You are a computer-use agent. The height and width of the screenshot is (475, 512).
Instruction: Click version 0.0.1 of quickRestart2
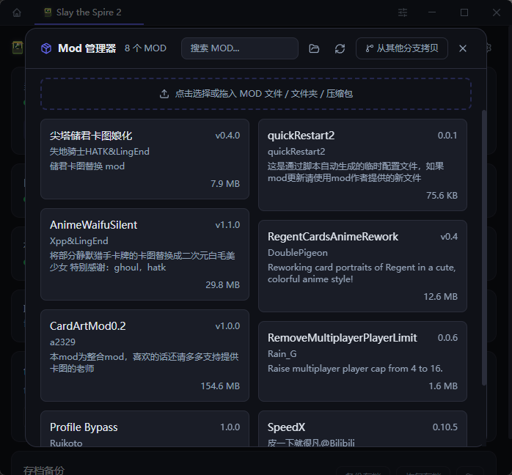click(x=447, y=136)
